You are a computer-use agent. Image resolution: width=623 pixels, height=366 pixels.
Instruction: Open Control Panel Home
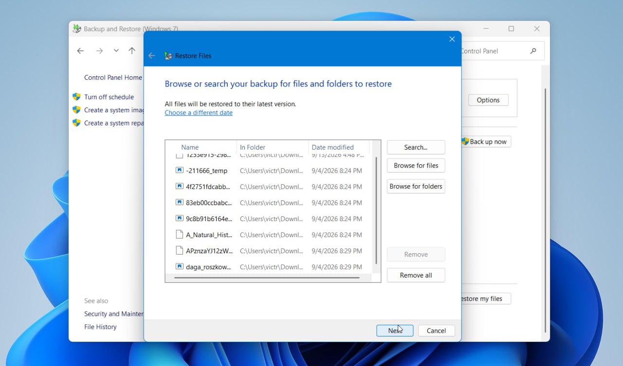coord(113,77)
